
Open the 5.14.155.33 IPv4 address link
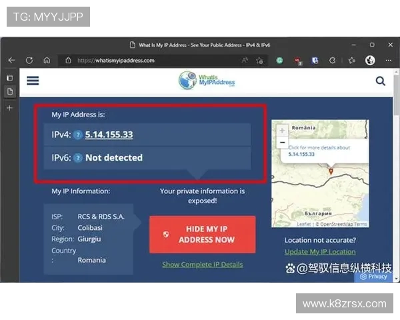coord(109,135)
